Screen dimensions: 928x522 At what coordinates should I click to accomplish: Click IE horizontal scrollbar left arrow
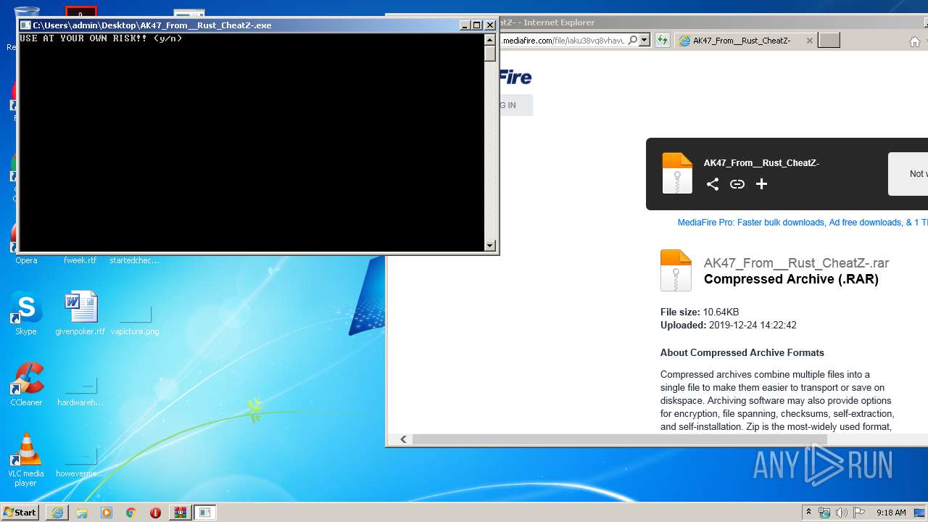click(x=404, y=439)
